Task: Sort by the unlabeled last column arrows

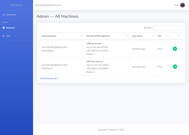Action: pos(180,36)
